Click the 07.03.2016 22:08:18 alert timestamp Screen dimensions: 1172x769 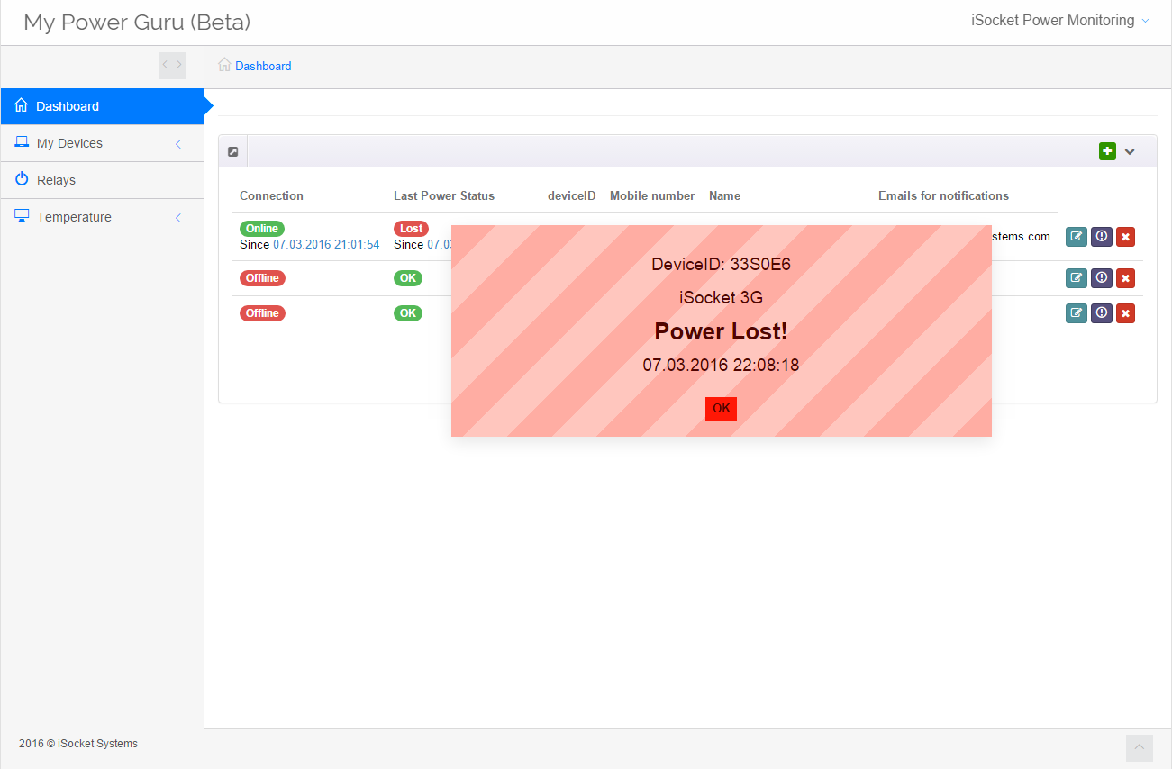click(721, 366)
